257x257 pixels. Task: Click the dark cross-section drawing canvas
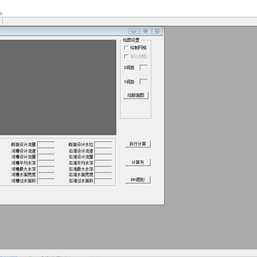58,87
